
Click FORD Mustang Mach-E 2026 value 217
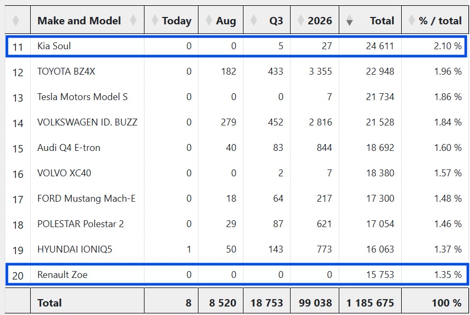pyautogui.click(x=324, y=199)
